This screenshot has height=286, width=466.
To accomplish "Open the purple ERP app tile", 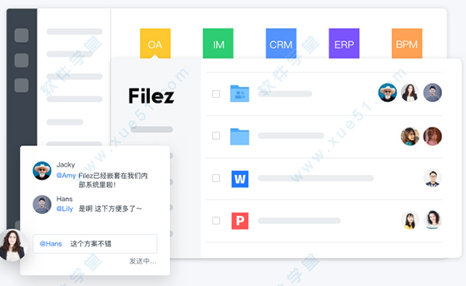I will click(x=344, y=44).
